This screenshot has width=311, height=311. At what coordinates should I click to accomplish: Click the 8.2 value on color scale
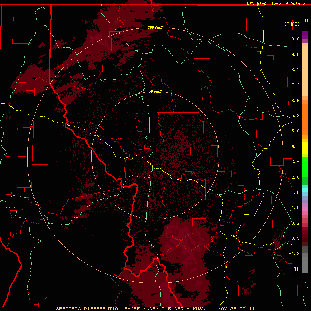(x=295, y=69)
